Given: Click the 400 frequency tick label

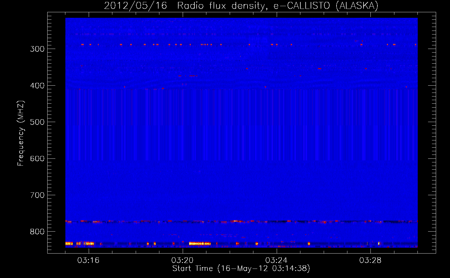Looking at the screenshot, I should pos(37,86).
